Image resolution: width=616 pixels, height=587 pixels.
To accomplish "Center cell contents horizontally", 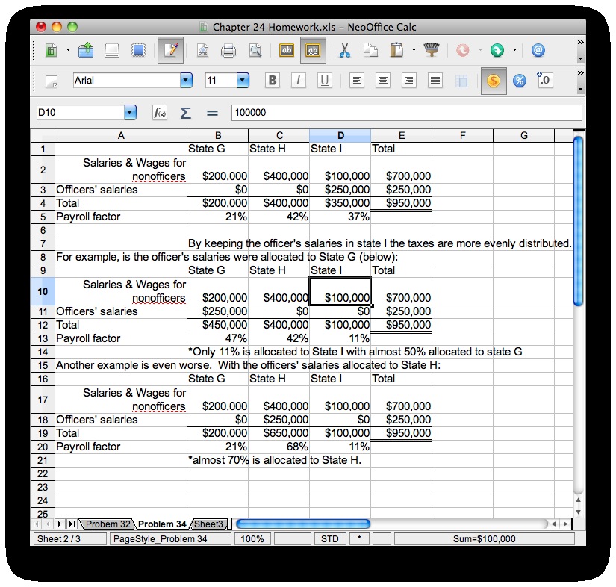I will coord(382,81).
